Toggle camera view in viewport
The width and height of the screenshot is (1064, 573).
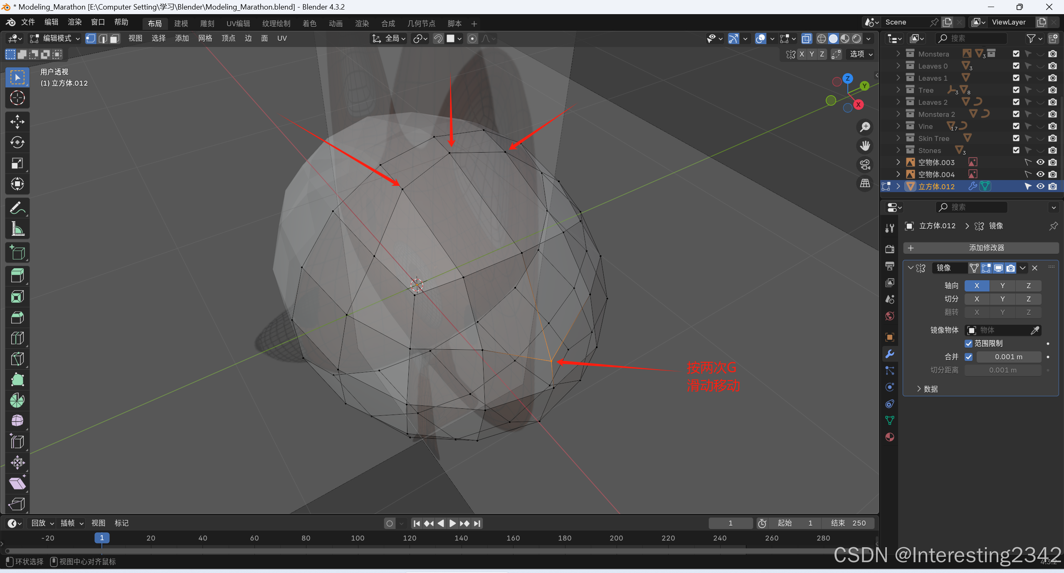865,165
